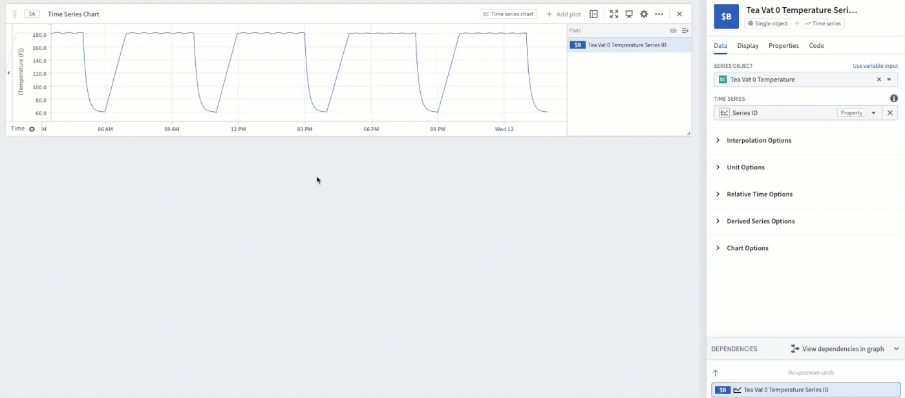Click Add plot button
The height and width of the screenshot is (398, 905).
point(563,14)
